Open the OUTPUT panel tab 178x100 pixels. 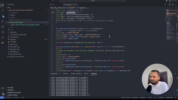(x=66, y=74)
